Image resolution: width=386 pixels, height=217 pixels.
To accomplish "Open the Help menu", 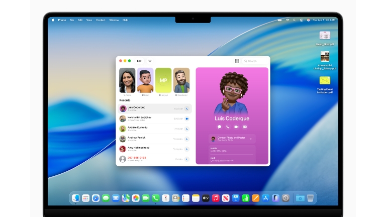I will (x=126, y=20).
